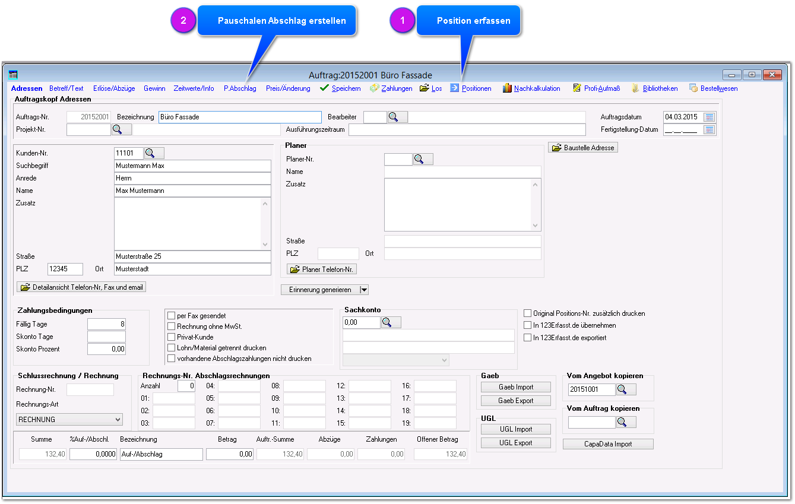The height and width of the screenshot is (504, 795).
Task: Click the Gaeb Import button
Action: tap(516, 387)
